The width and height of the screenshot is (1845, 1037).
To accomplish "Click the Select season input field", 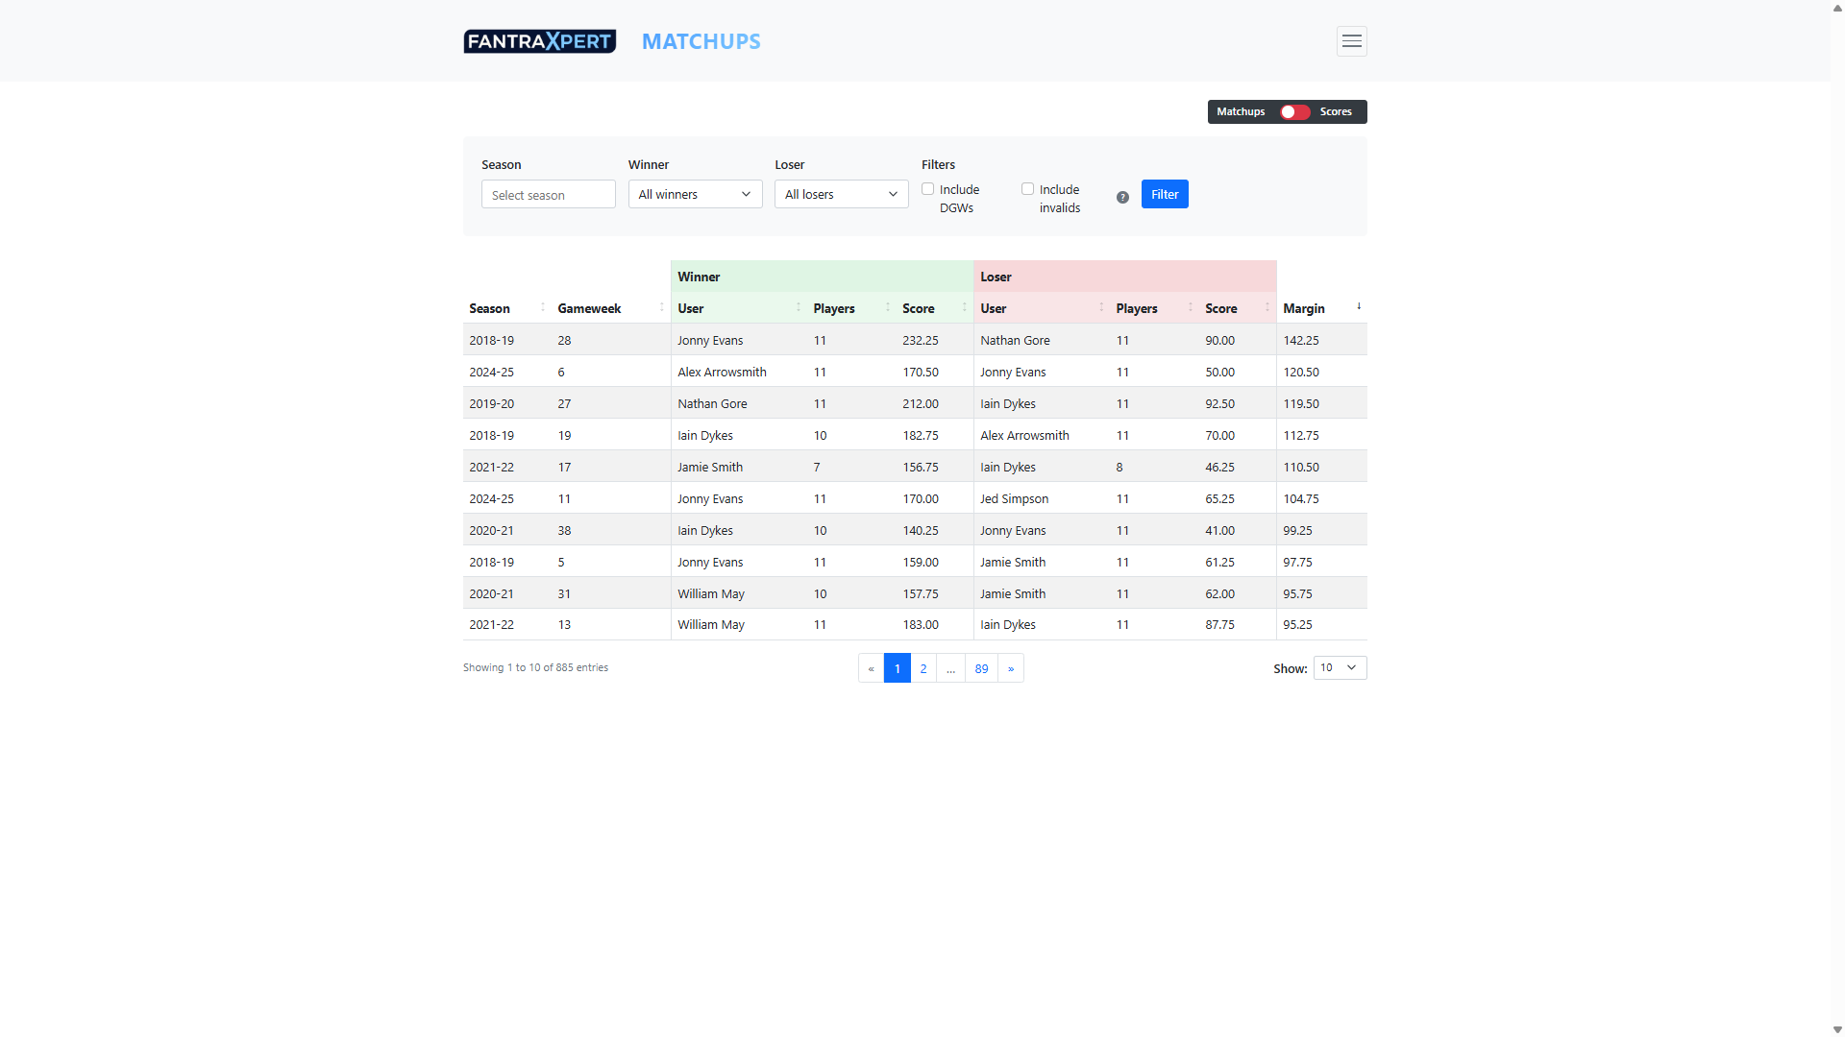I will click(x=548, y=195).
